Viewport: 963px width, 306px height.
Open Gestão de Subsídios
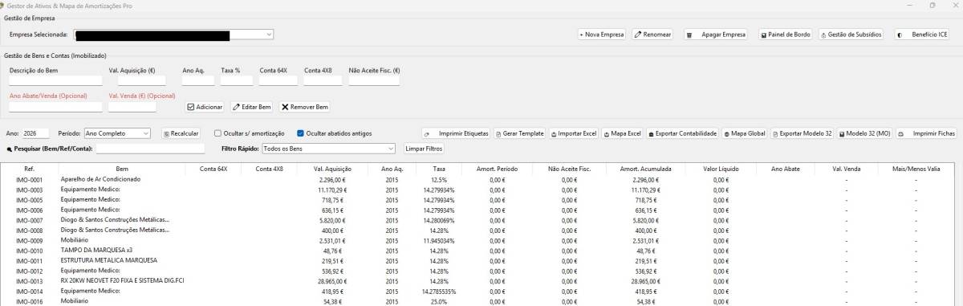tap(851, 35)
